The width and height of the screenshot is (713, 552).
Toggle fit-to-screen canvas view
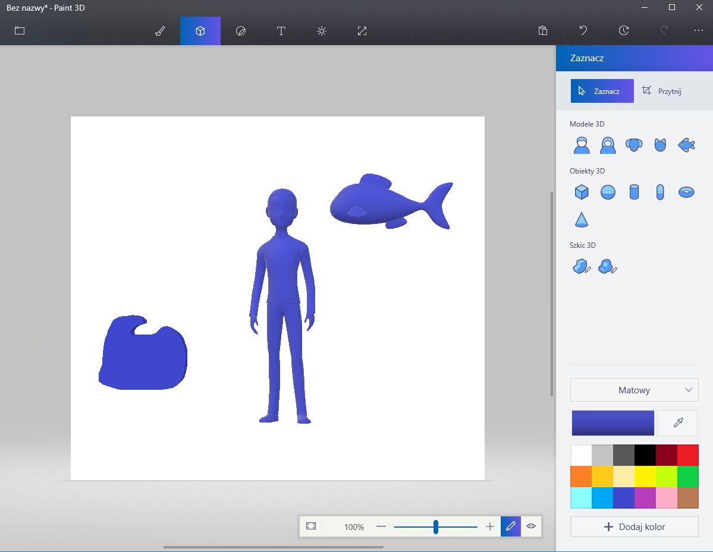(311, 526)
